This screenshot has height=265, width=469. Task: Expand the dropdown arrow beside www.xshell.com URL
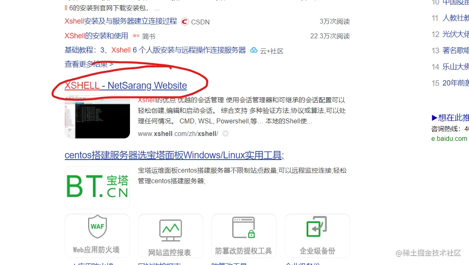click(225, 134)
